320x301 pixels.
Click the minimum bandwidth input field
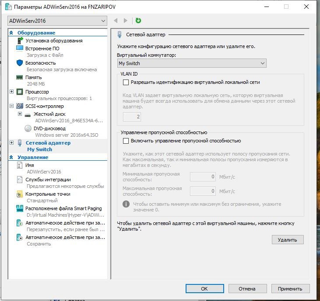click(203, 176)
